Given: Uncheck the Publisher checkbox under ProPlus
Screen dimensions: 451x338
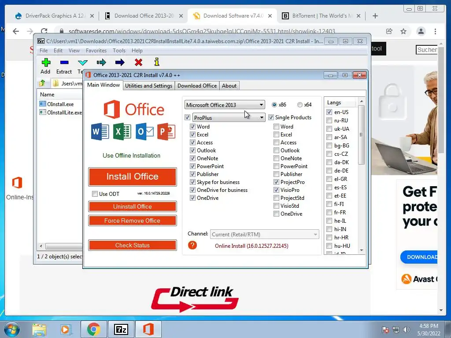Looking at the screenshot, I should [193, 174].
